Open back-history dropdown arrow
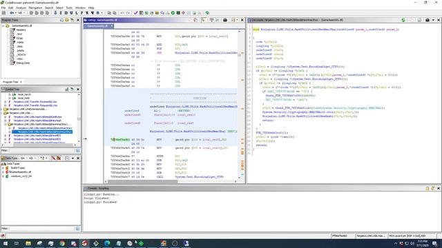The width and height of the screenshot is (442, 248). (x=16, y=13)
